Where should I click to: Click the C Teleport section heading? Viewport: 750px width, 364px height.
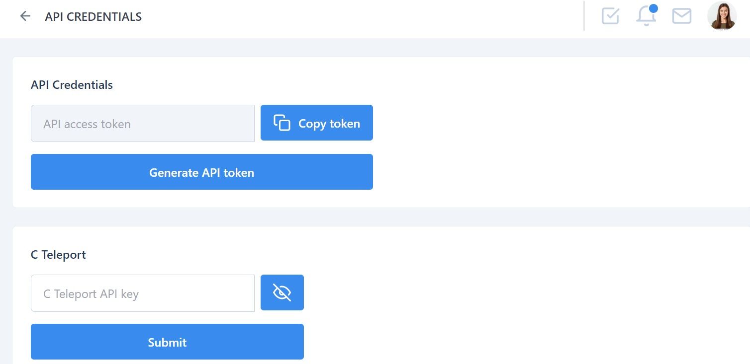(58, 255)
